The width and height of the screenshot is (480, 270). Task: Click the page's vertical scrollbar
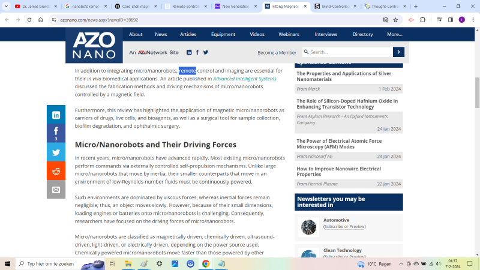click(x=477, y=90)
